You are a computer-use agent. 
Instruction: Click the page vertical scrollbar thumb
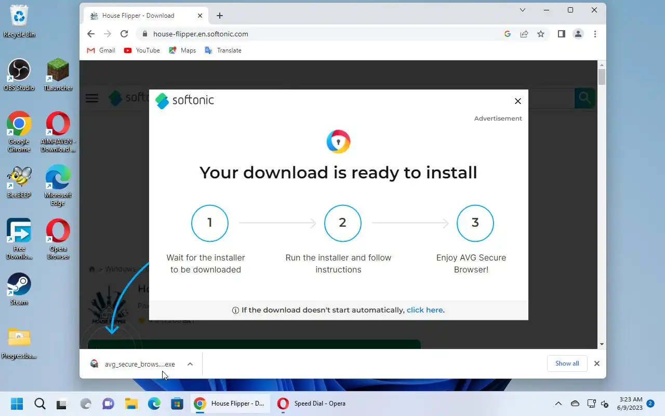602,77
